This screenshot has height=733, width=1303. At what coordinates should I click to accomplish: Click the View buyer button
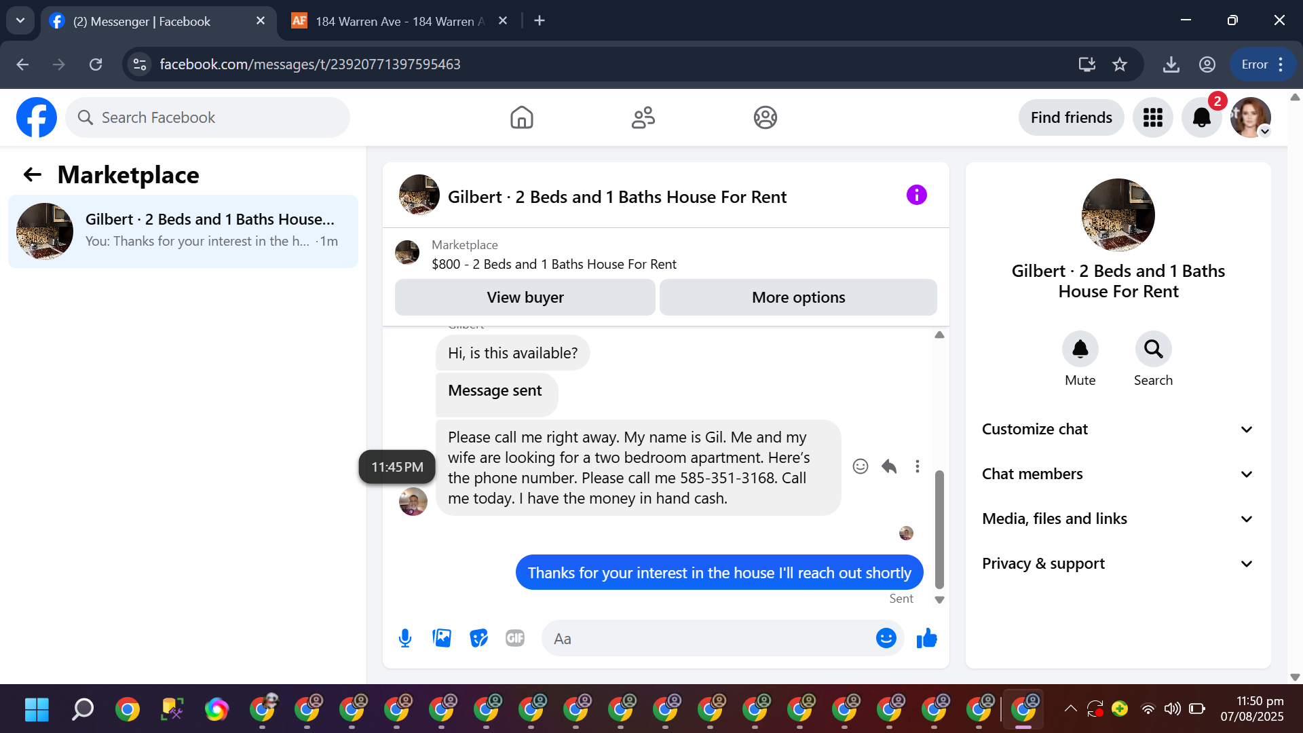coord(525,298)
